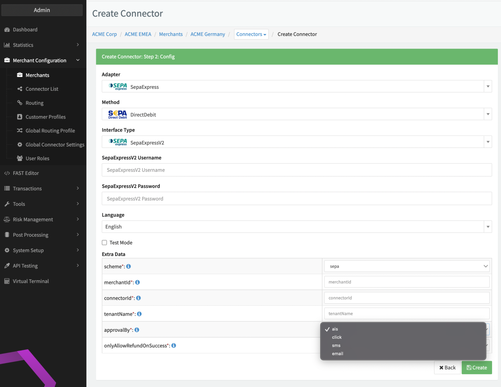The image size is (501, 387).
Task: Expand the Connectors breadcrumb dropdown
Action: click(251, 34)
